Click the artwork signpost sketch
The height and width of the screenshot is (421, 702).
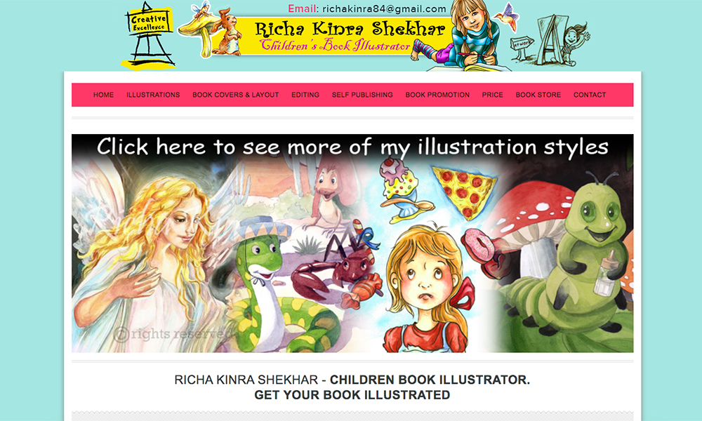tap(522, 48)
